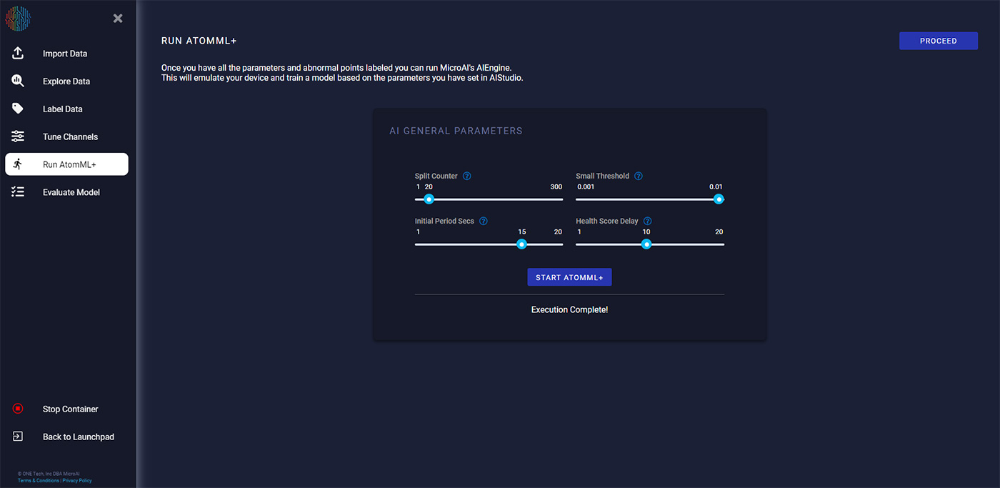The width and height of the screenshot is (1000, 488).
Task: Click the 'Initial Period Secs' label
Action: 444,221
